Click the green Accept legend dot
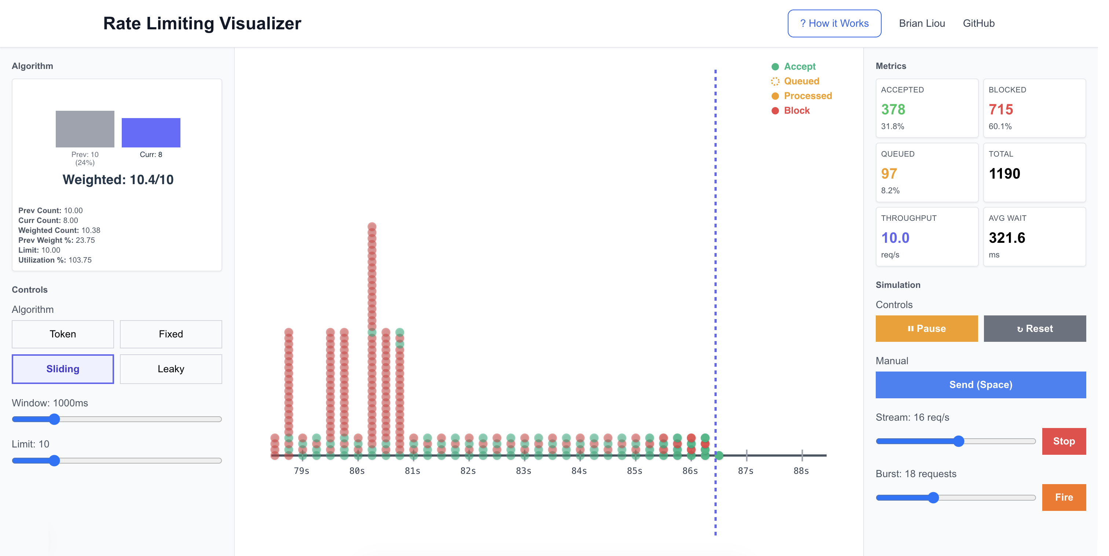The height and width of the screenshot is (556, 1109). click(x=775, y=67)
